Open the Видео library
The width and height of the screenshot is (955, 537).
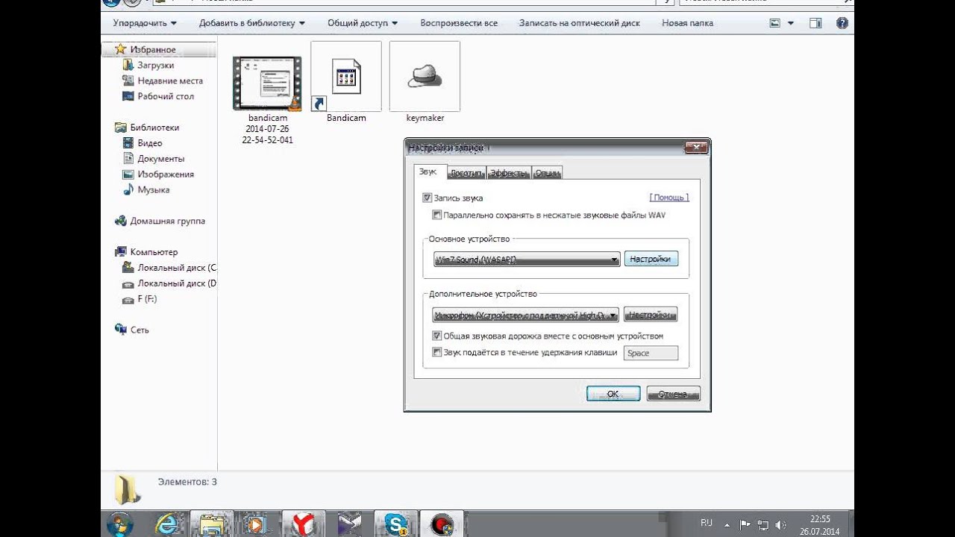click(149, 143)
